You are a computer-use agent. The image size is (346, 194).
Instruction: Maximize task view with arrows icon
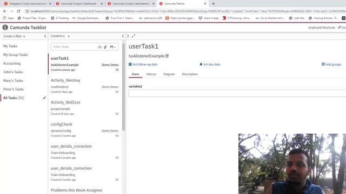[134, 36]
